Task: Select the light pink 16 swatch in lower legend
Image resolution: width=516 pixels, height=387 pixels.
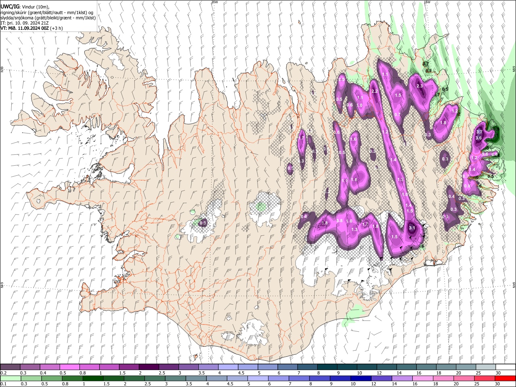Action: [x=422, y=379]
